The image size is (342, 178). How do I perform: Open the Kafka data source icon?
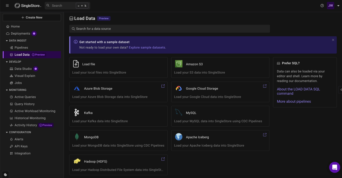click(x=77, y=112)
